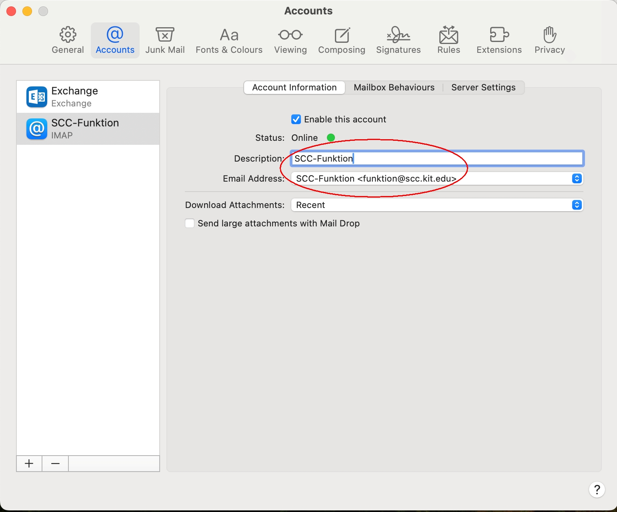Screen dimensions: 617x512
Task: Add a new account with plus button
Action: coord(29,464)
